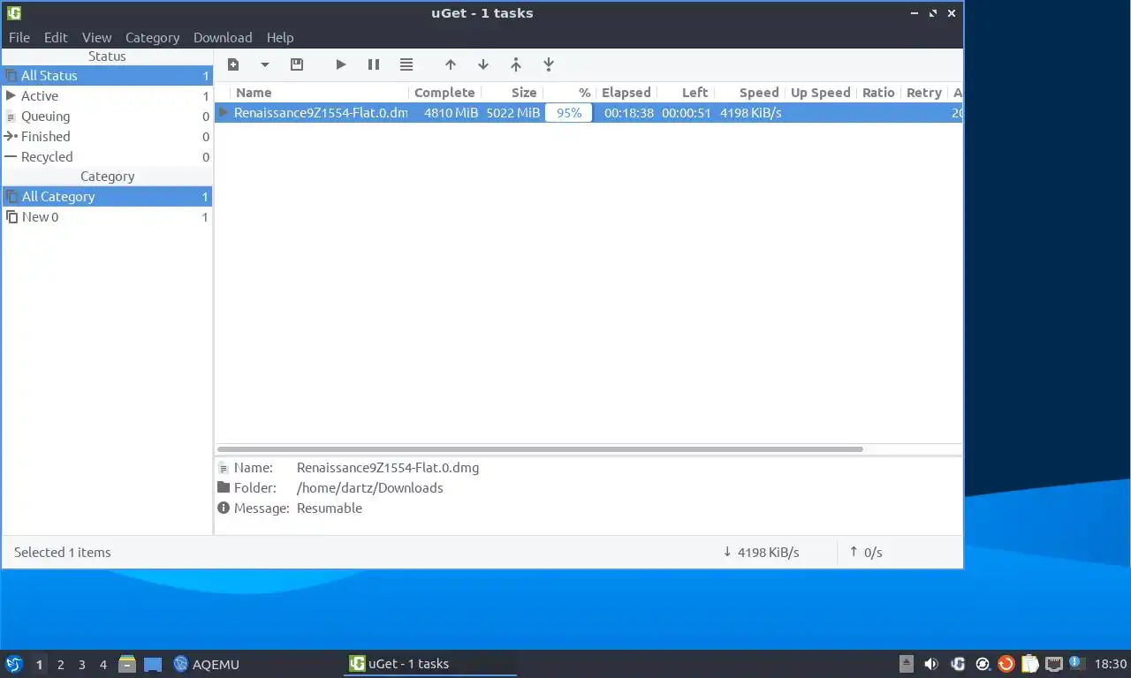Sort by the Retry column header
The image size is (1131, 678).
click(x=924, y=93)
